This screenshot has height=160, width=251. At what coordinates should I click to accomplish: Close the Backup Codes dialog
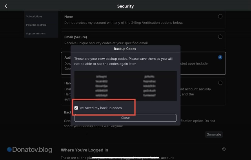(125, 118)
